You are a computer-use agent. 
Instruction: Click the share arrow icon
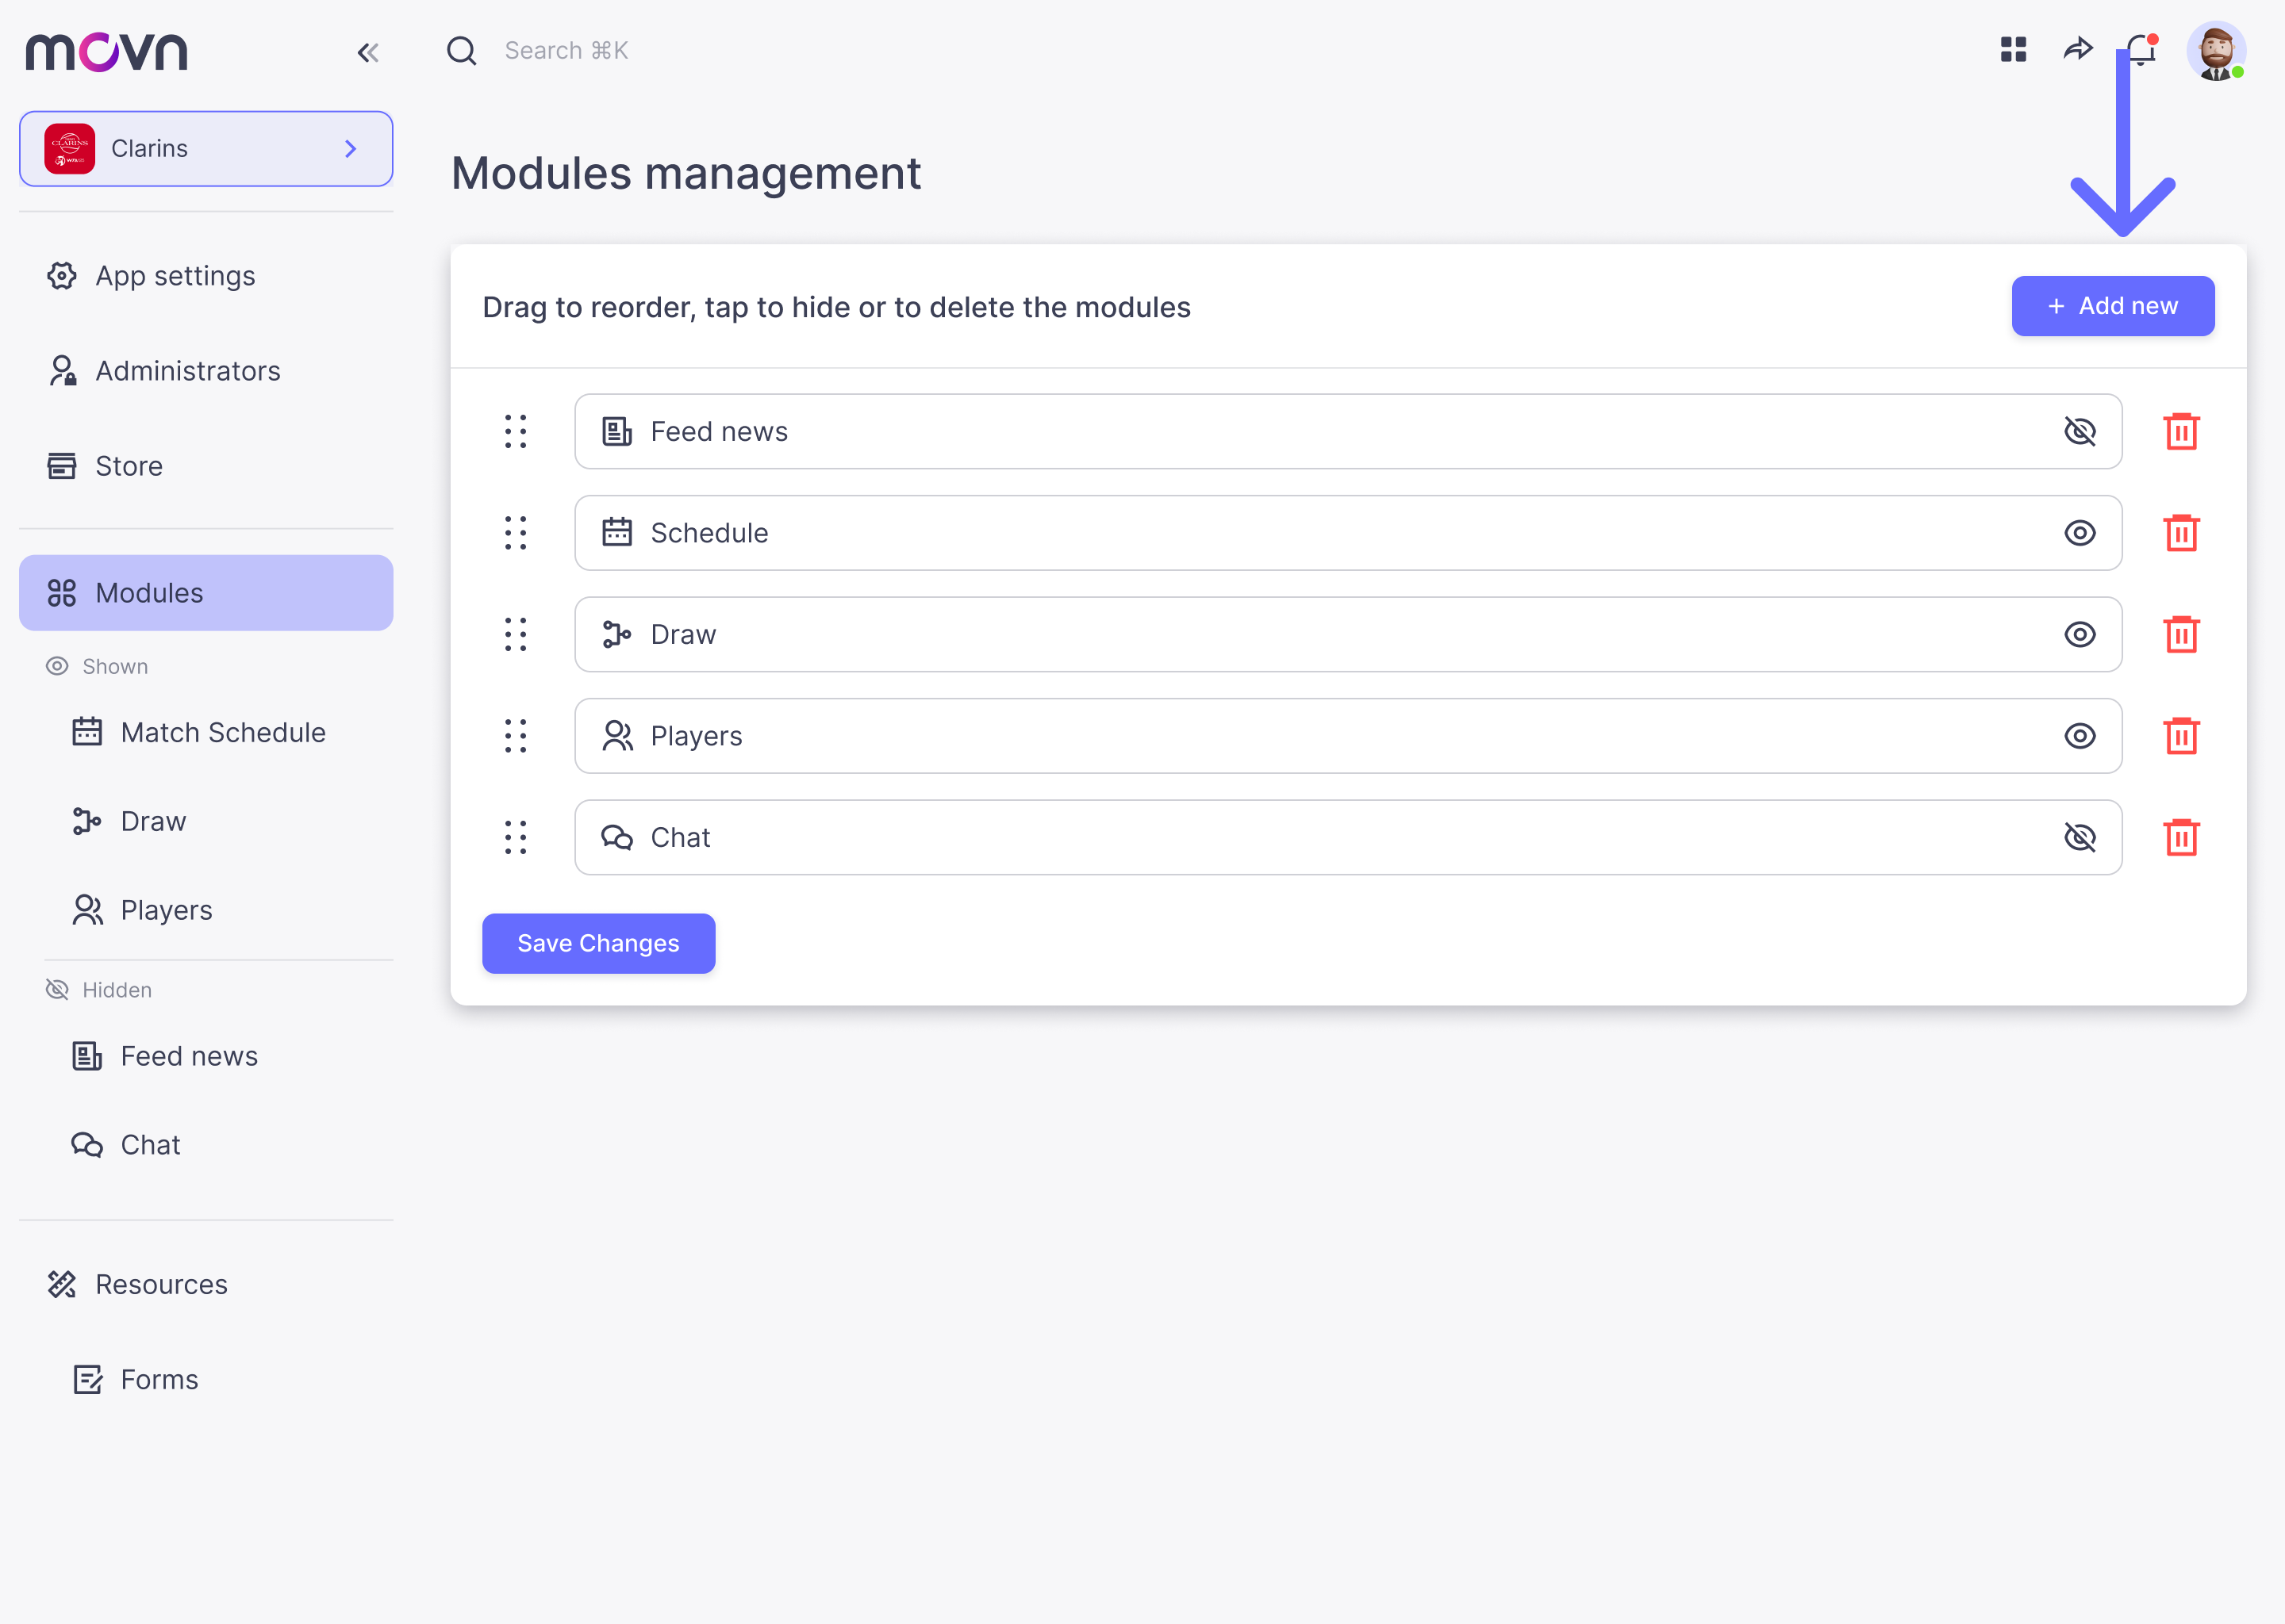tap(2078, 50)
